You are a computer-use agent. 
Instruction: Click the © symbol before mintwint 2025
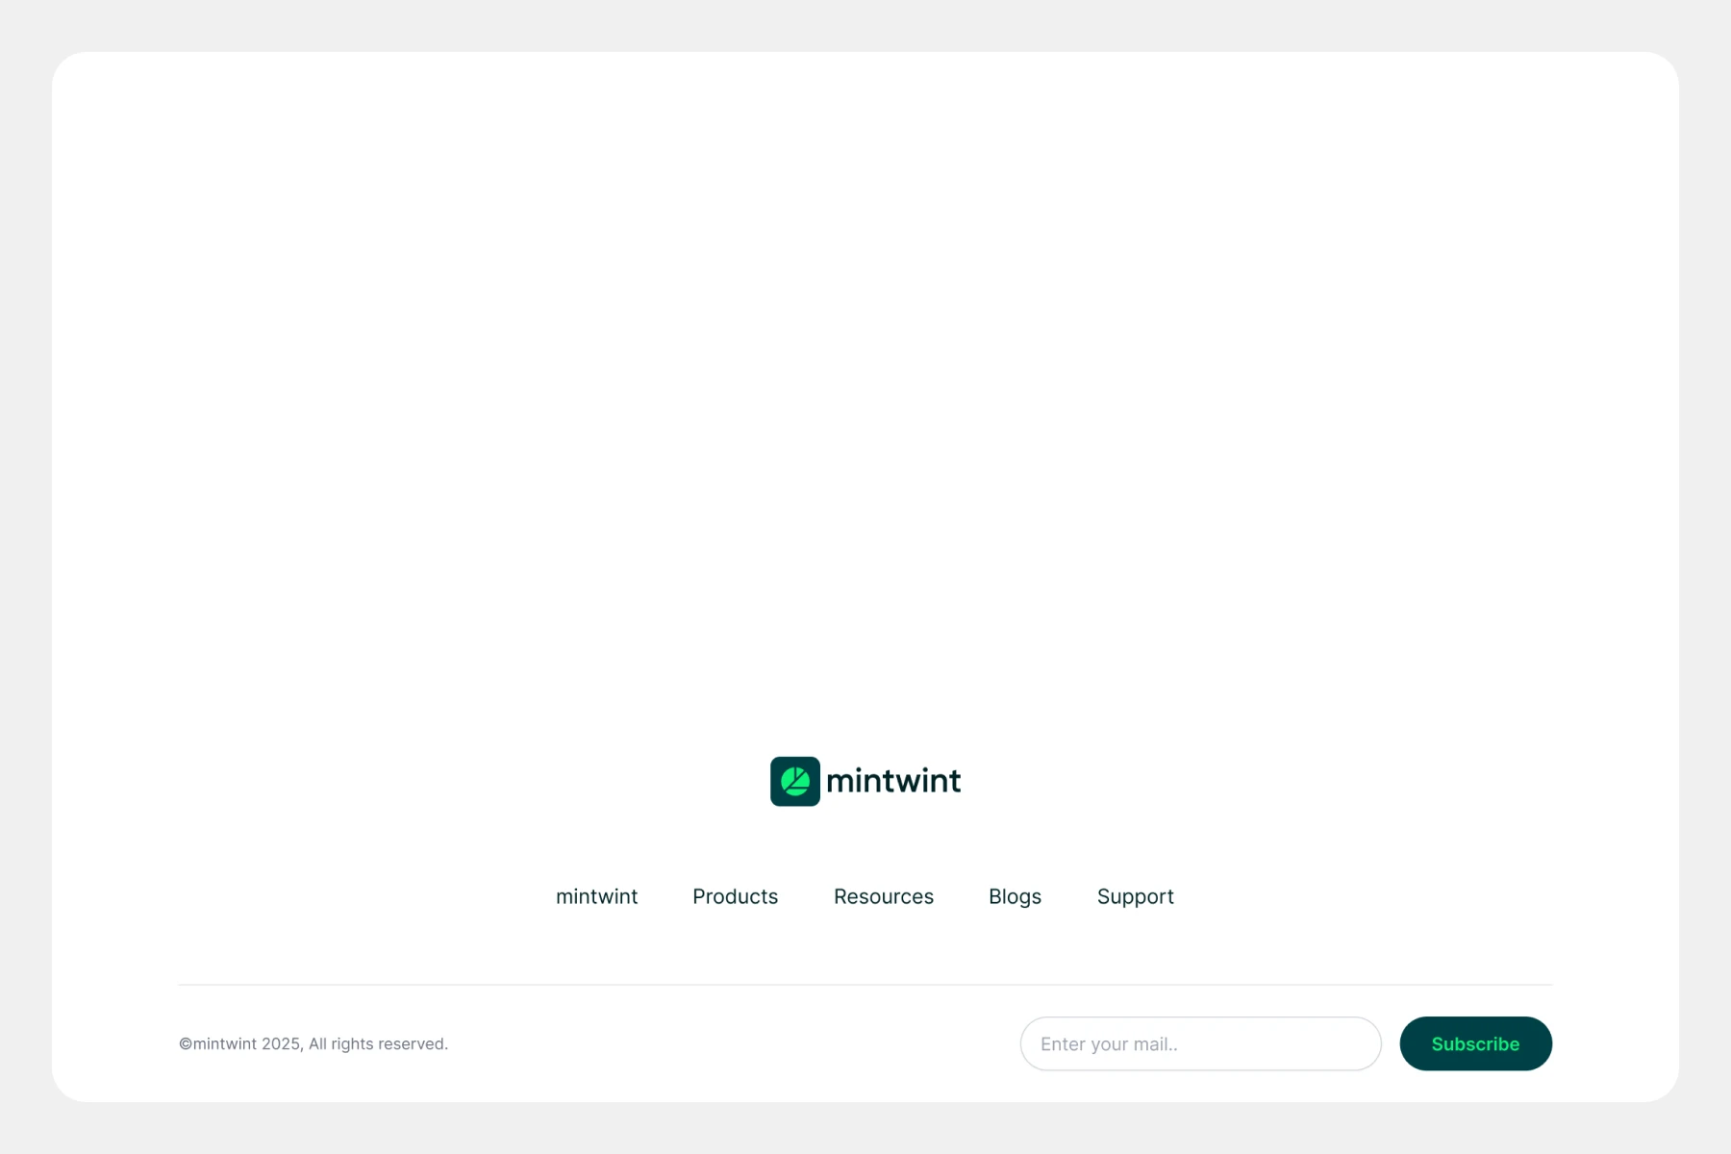(186, 1044)
